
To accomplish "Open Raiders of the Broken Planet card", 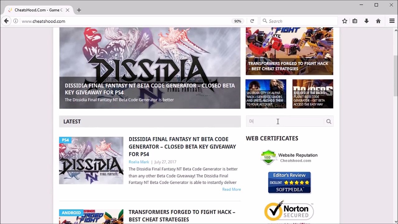I will pos(313,94).
